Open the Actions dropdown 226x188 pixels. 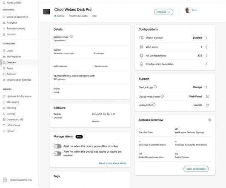click(164, 12)
